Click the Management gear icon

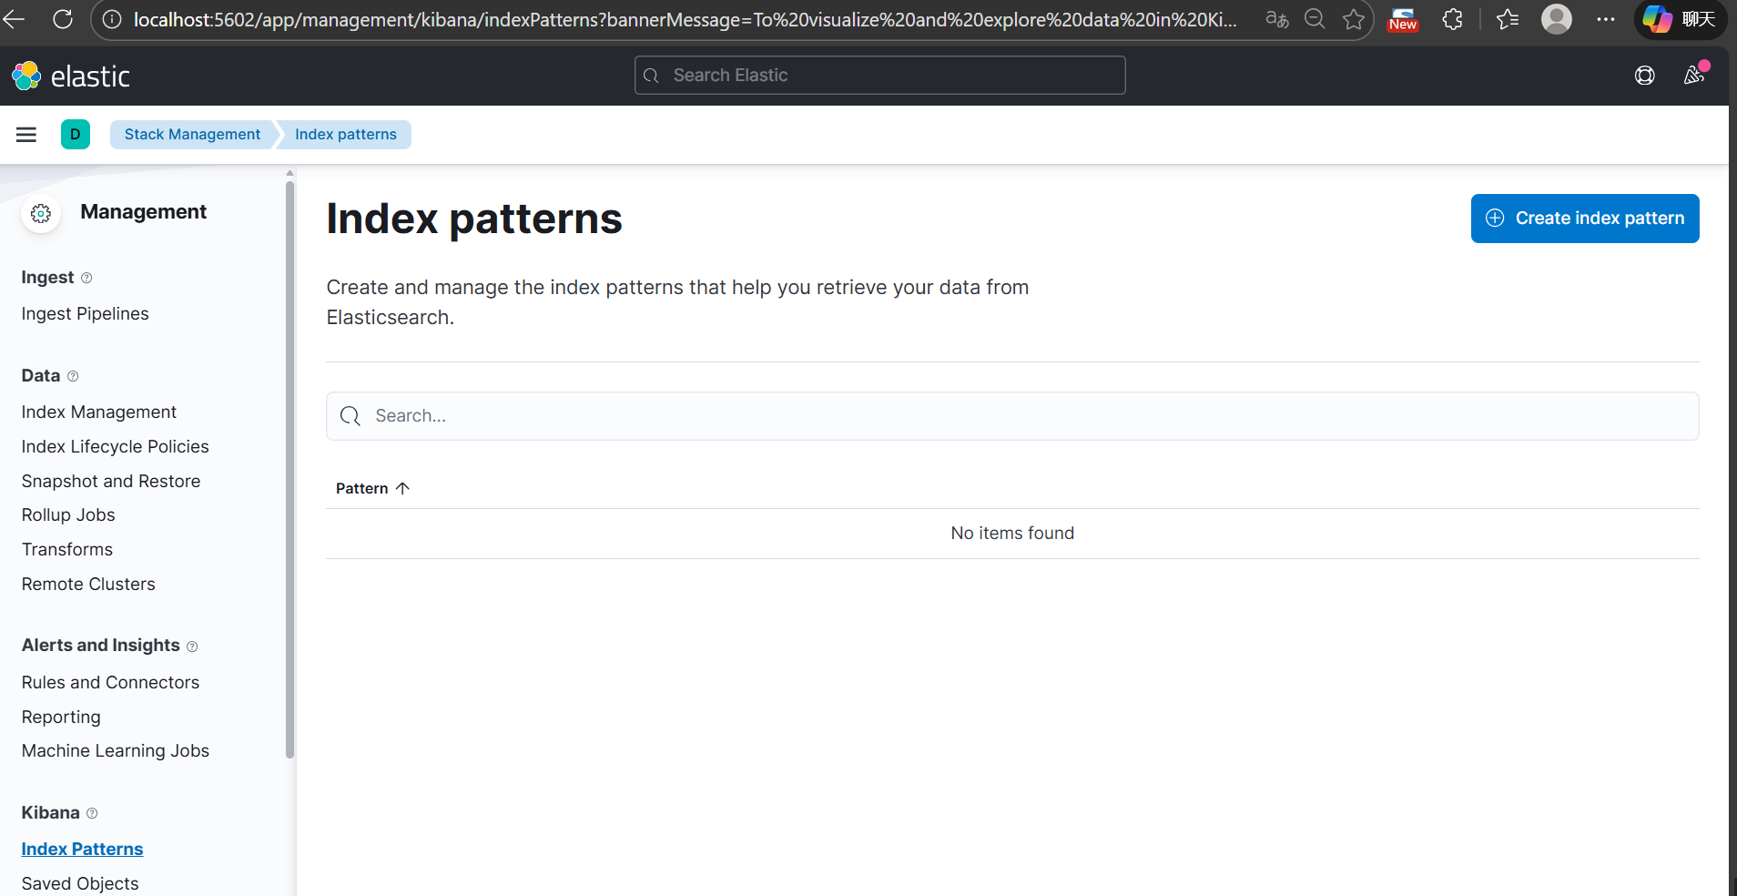coord(41,214)
